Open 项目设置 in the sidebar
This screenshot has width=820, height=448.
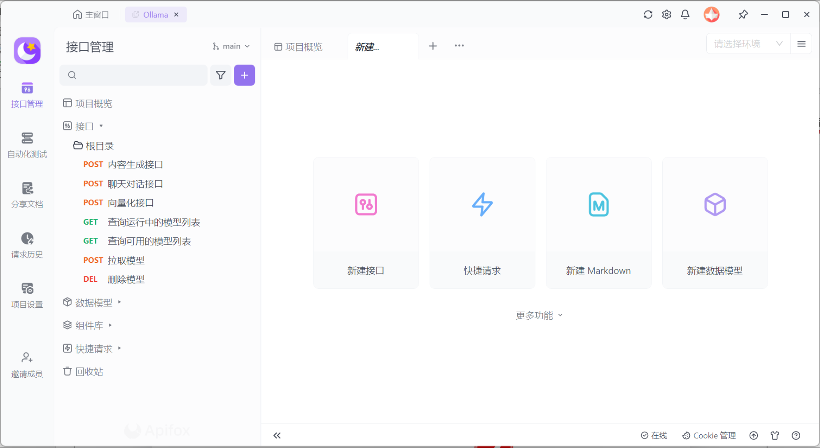(27, 296)
